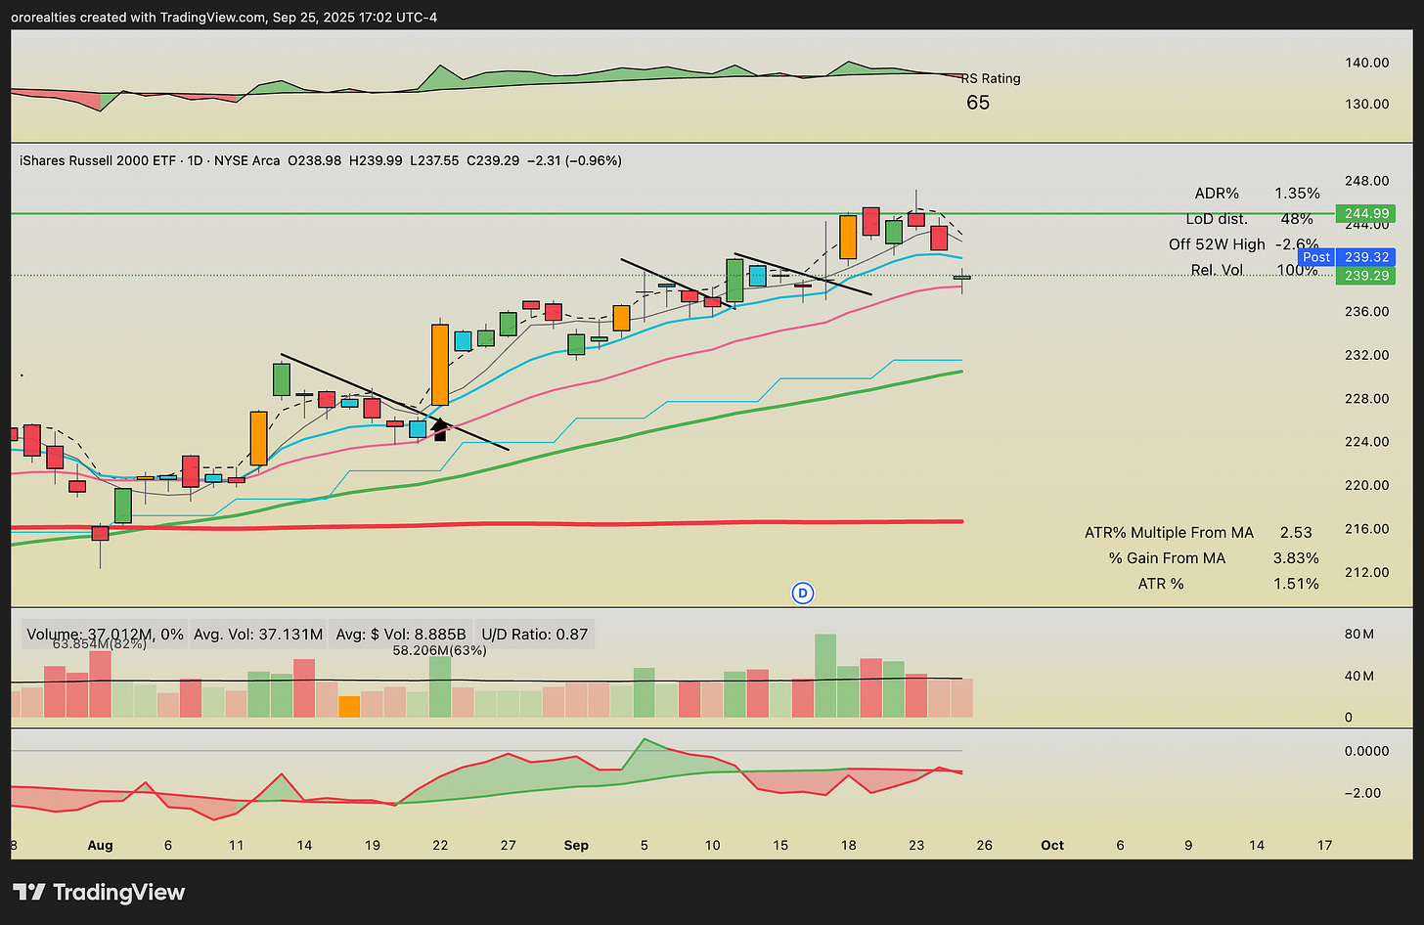Click the 0.0000 oscillator axis label

[x=1367, y=751]
